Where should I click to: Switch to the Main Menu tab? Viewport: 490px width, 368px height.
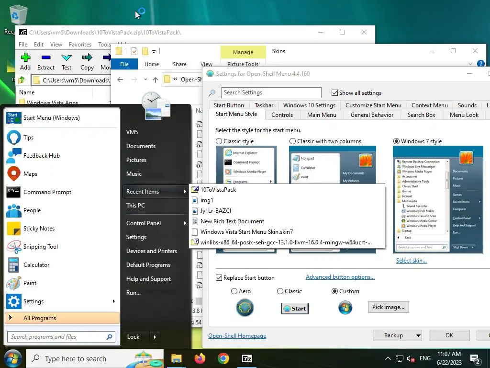pos(322,115)
